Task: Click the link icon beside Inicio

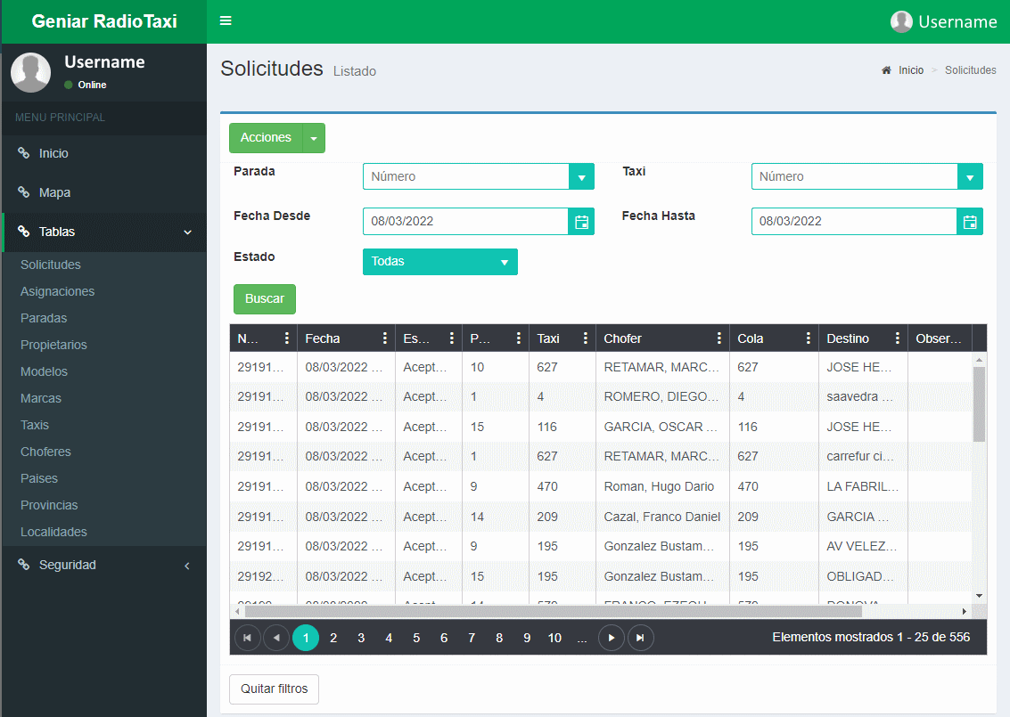Action: (24, 153)
